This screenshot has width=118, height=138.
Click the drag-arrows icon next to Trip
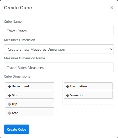tap(9, 104)
